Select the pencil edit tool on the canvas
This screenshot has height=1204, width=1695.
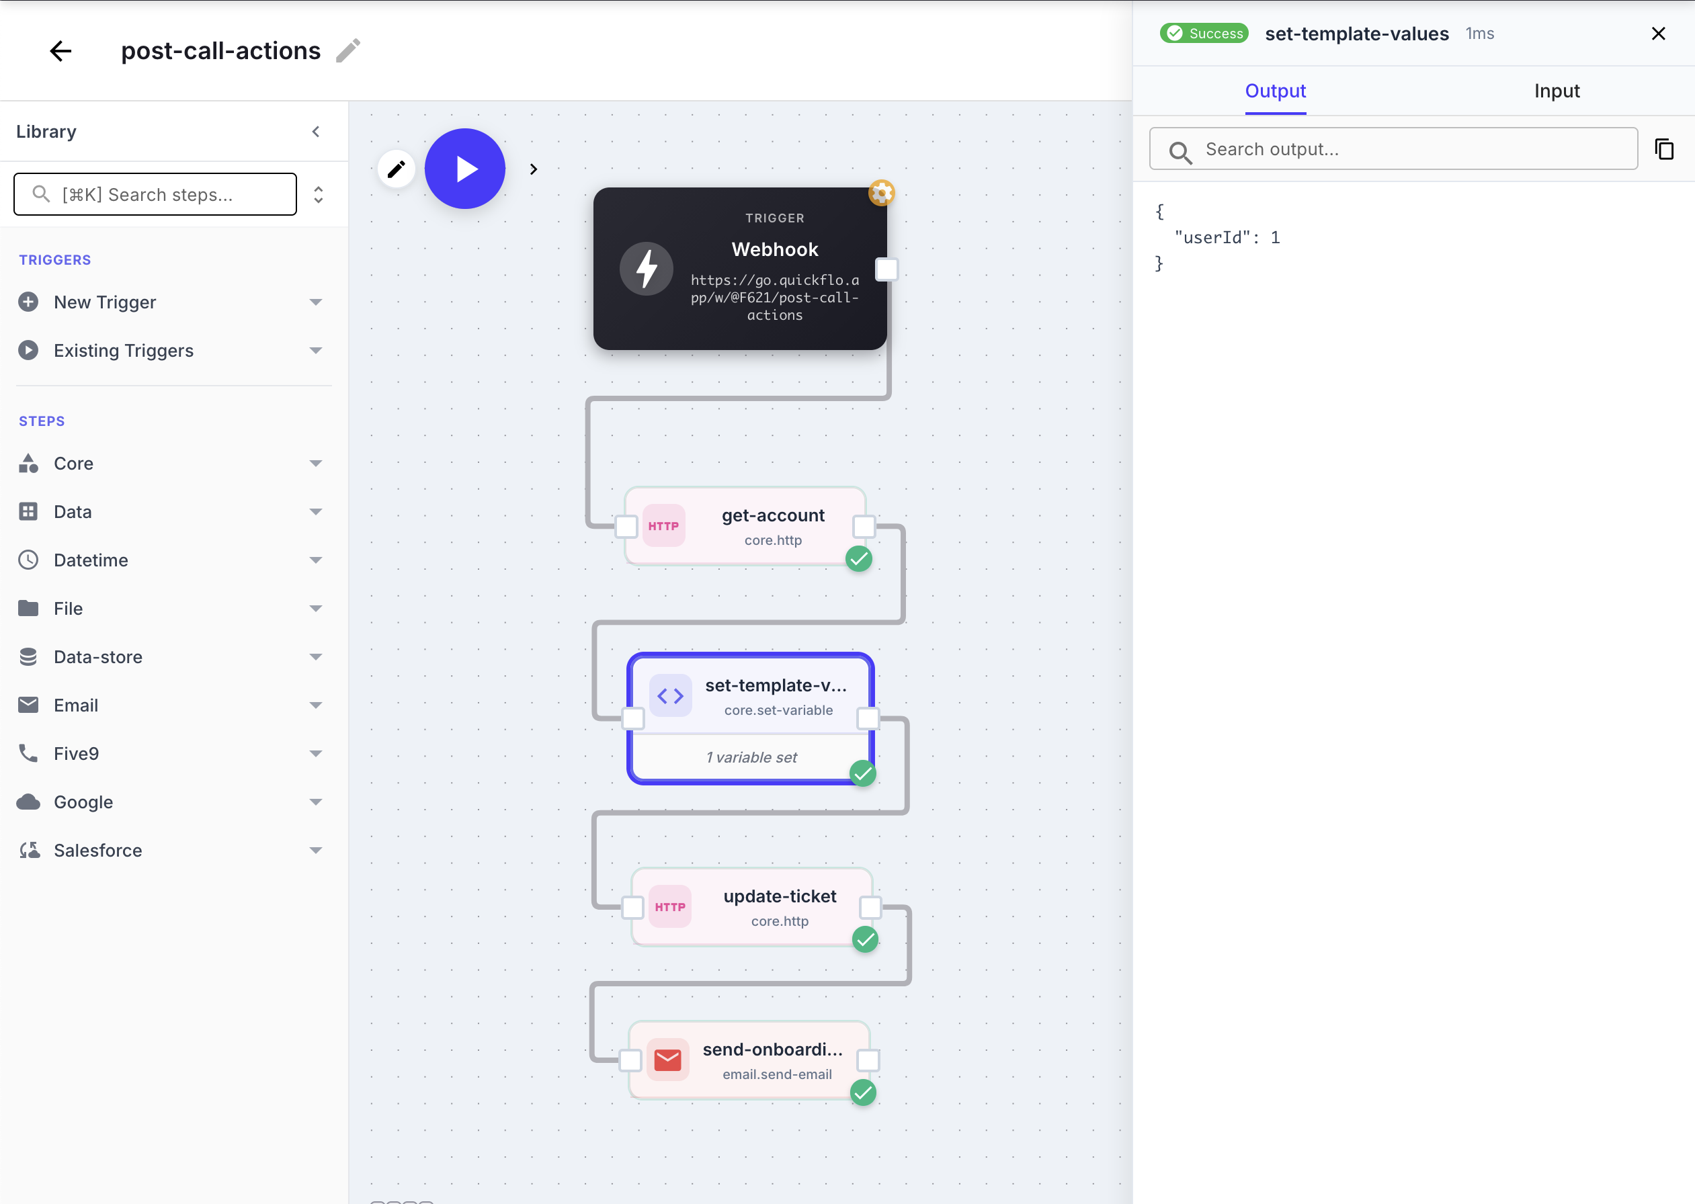coord(397,168)
